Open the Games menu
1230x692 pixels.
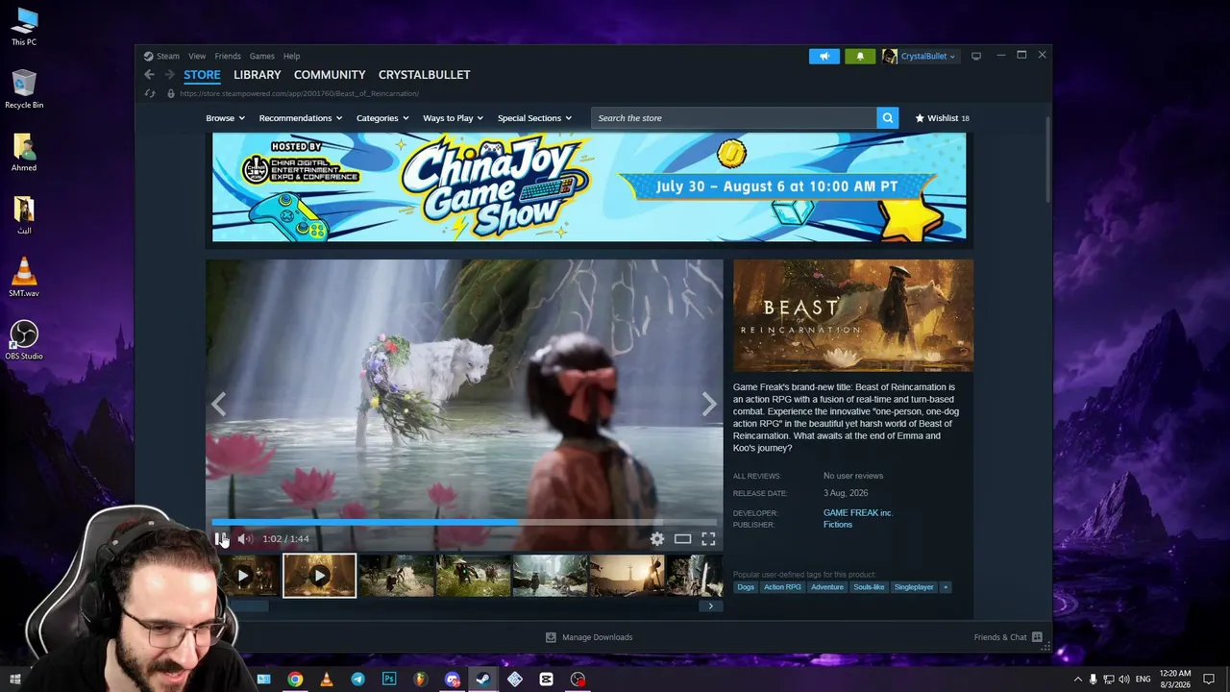tap(262, 56)
